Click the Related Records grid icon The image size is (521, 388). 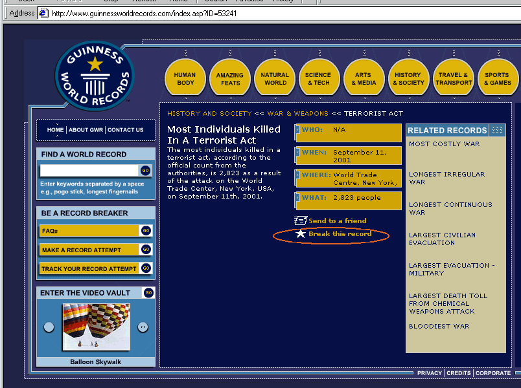497,130
